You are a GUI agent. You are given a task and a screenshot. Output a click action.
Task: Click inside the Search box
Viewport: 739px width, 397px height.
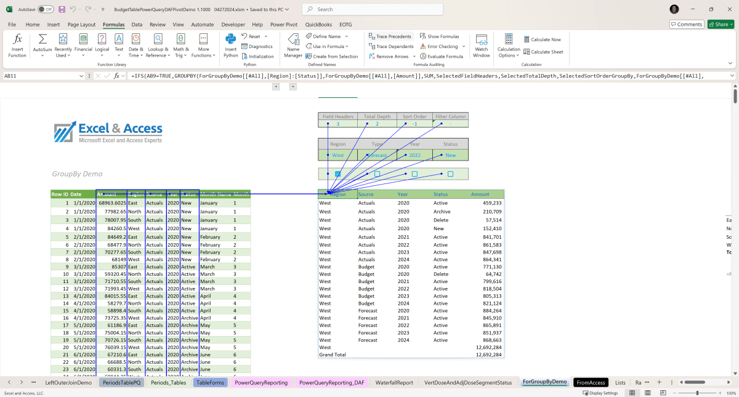tap(372, 9)
